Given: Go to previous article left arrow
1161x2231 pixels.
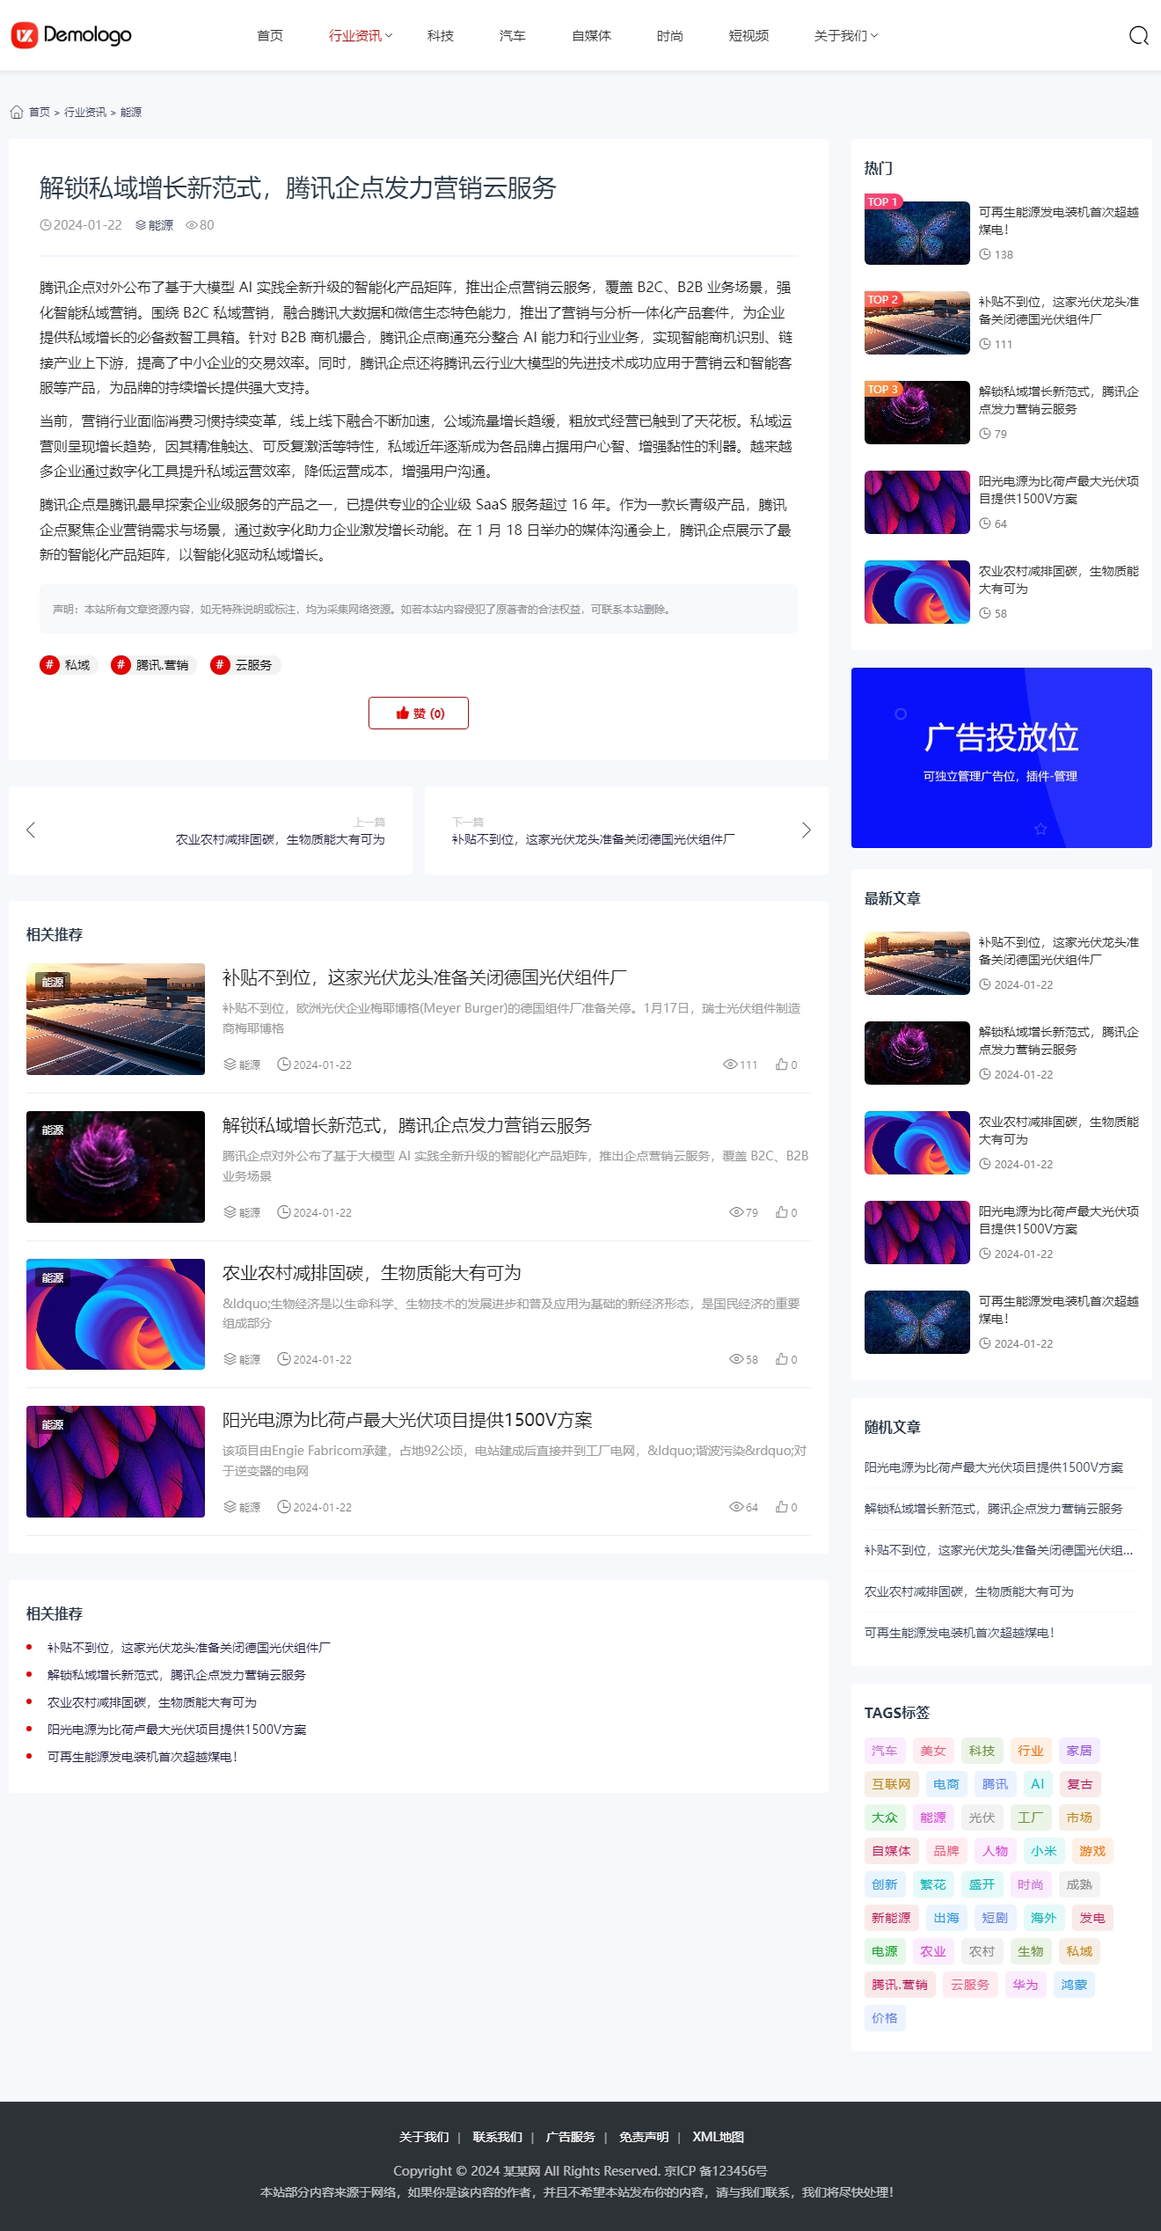Looking at the screenshot, I should coord(31,830).
